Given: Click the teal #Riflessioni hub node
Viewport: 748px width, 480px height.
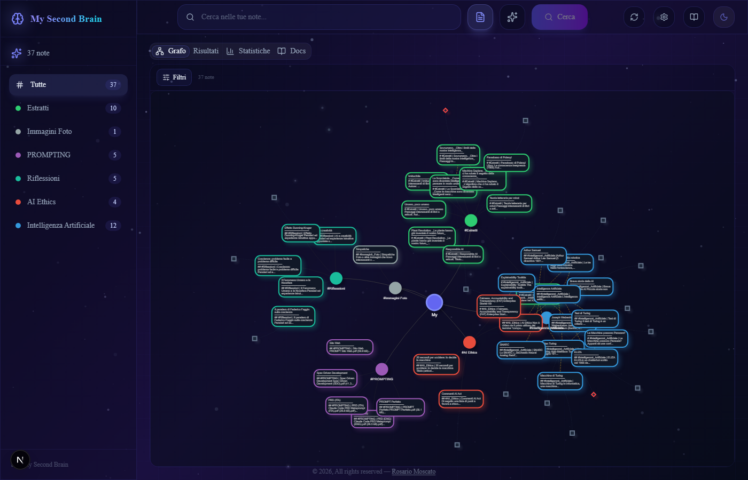Looking at the screenshot, I should click(x=336, y=278).
